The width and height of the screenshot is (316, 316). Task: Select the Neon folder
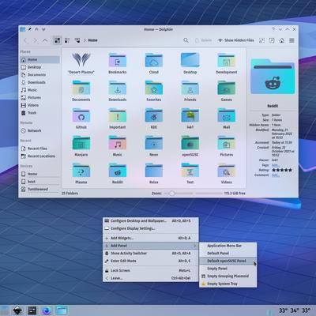154,143
